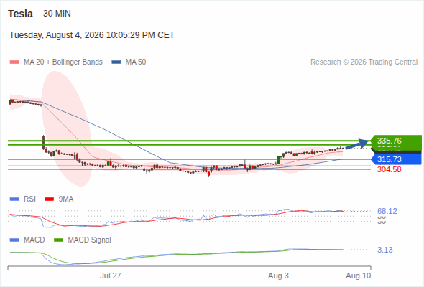Click the RSI value 68.12
Screen dimensions: 424x287
387,211
